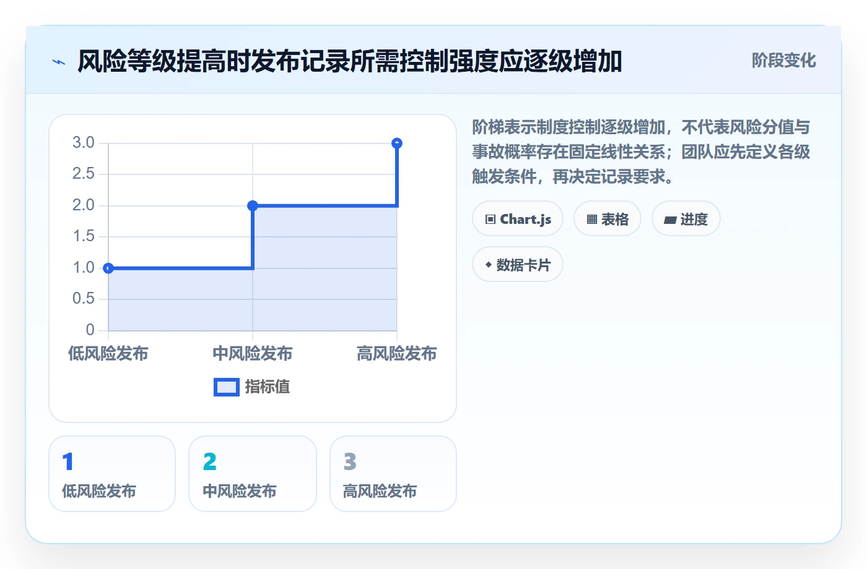This screenshot has height=569, width=867.
Task: Click the grid icon in 表格 tag
Action: tap(592, 220)
